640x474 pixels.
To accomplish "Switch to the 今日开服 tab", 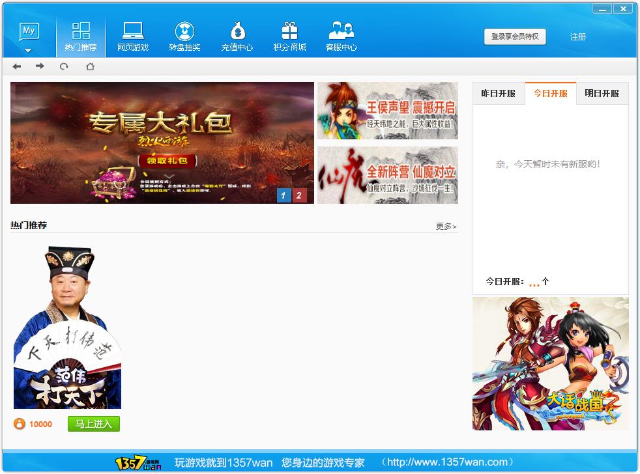I will point(551,93).
